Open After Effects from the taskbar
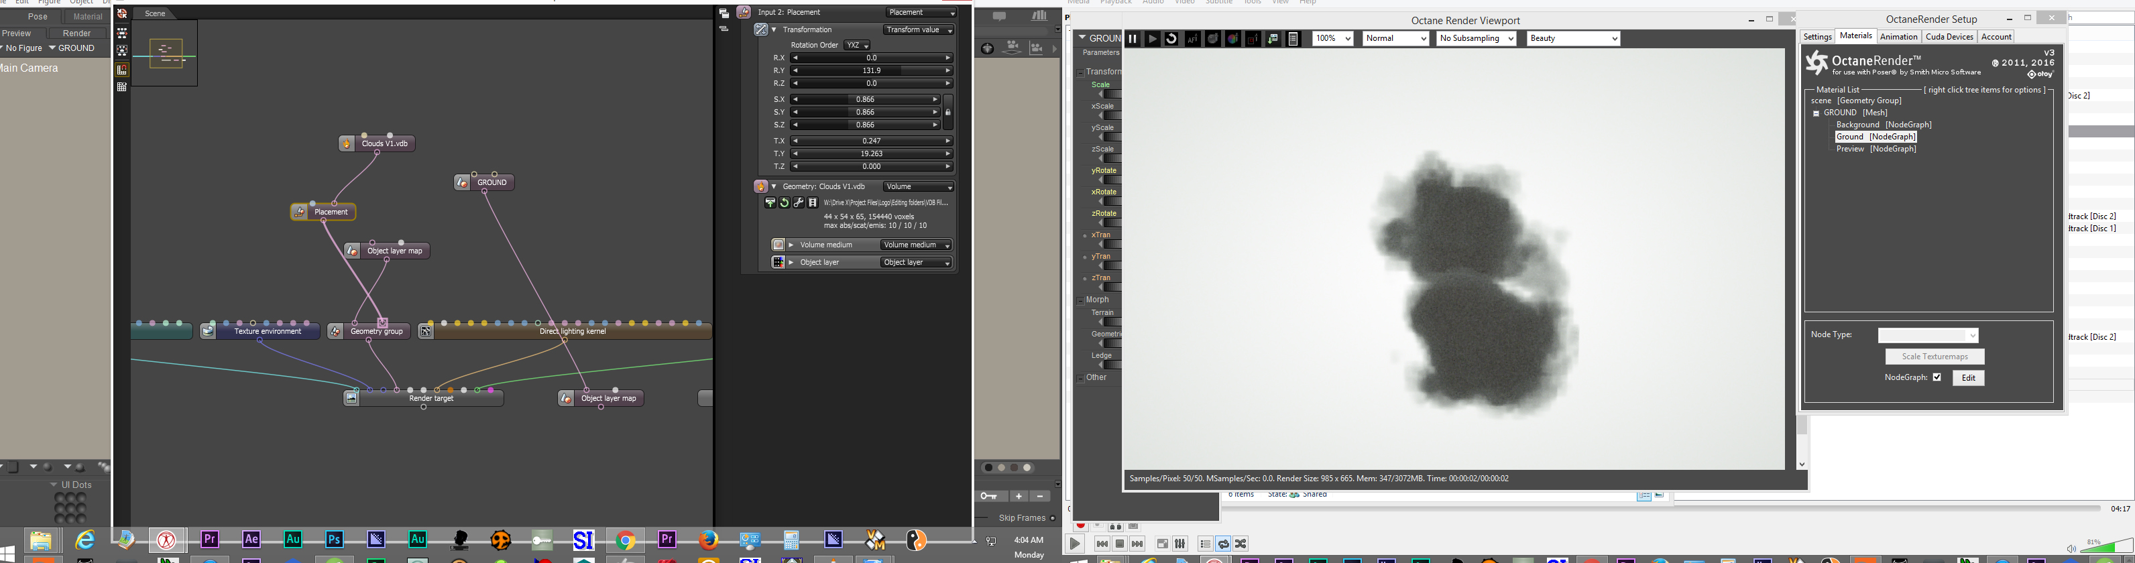This screenshot has height=563, width=2135. pos(252,540)
